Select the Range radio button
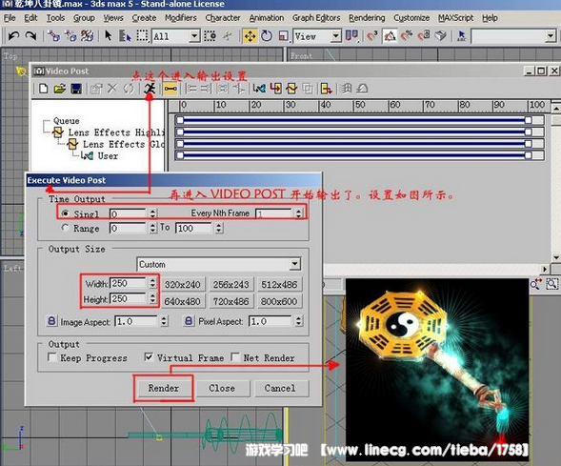The width and height of the screenshot is (561, 466). point(65,228)
